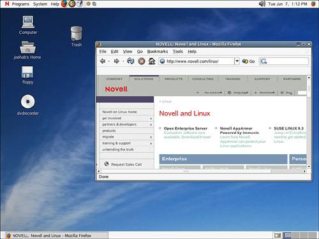
Task: Click the 'unbending the truth' sidebar link
Action: (118, 150)
